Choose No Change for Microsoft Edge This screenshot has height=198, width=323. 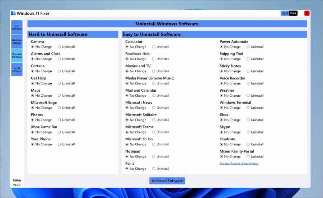[x=41, y=108]
